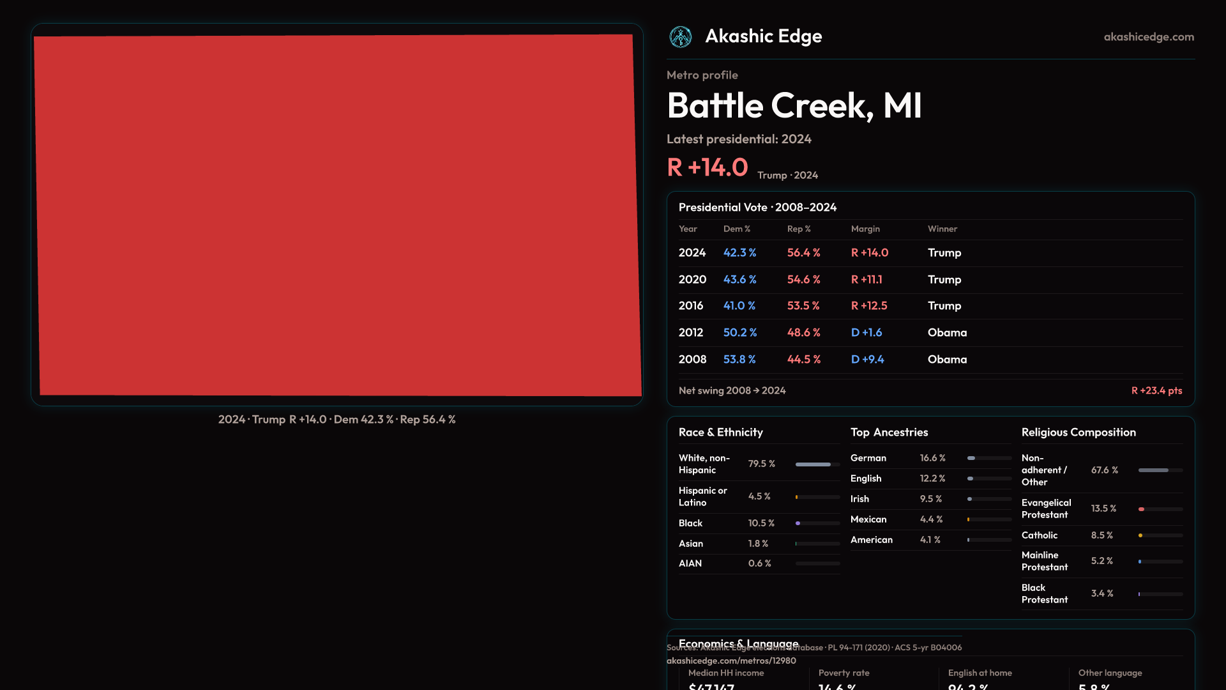
Task: Click the Akashic Edge brand title
Action: [763, 36]
